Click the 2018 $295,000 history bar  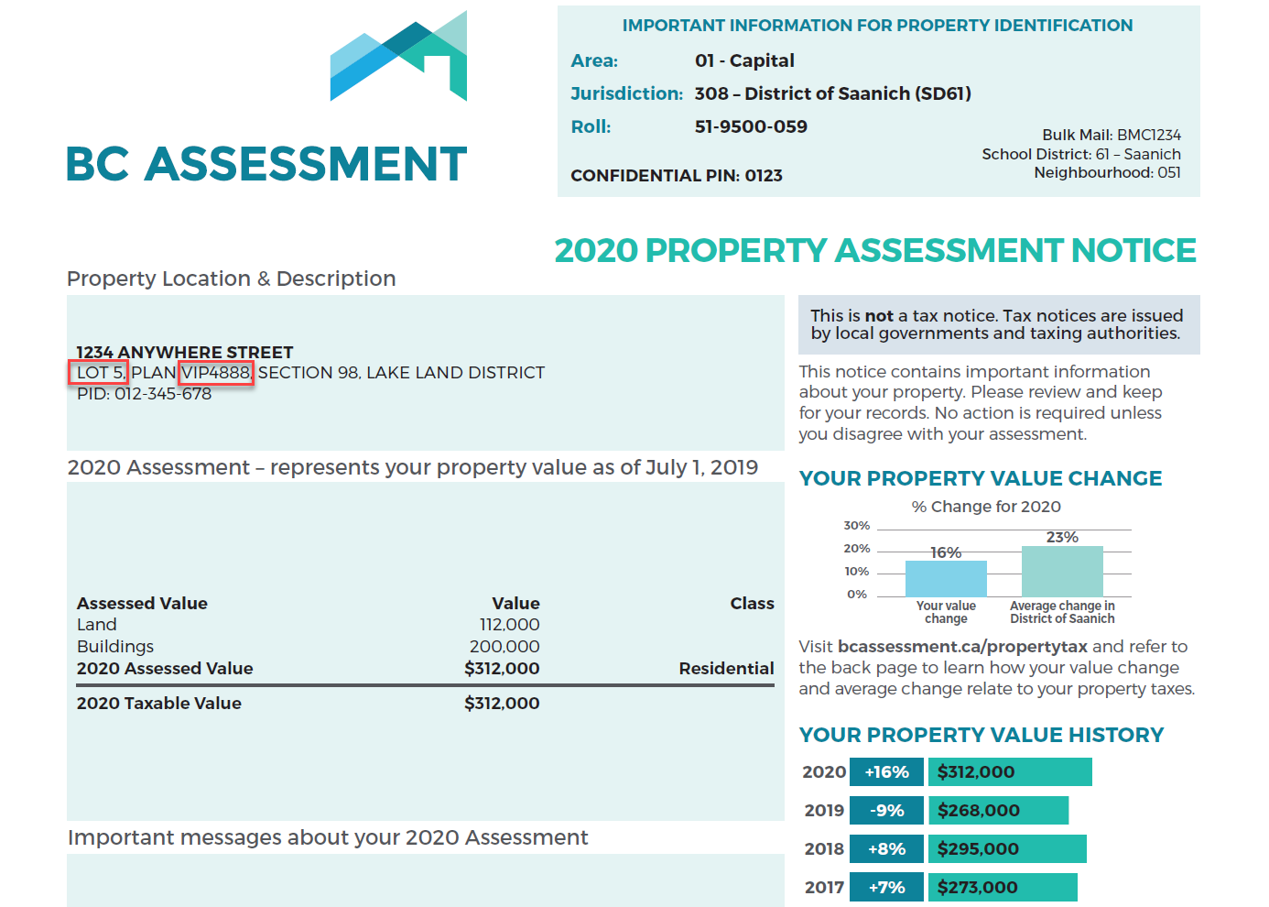click(1007, 849)
